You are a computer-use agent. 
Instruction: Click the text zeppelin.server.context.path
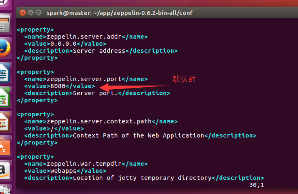tap(99, 121)
